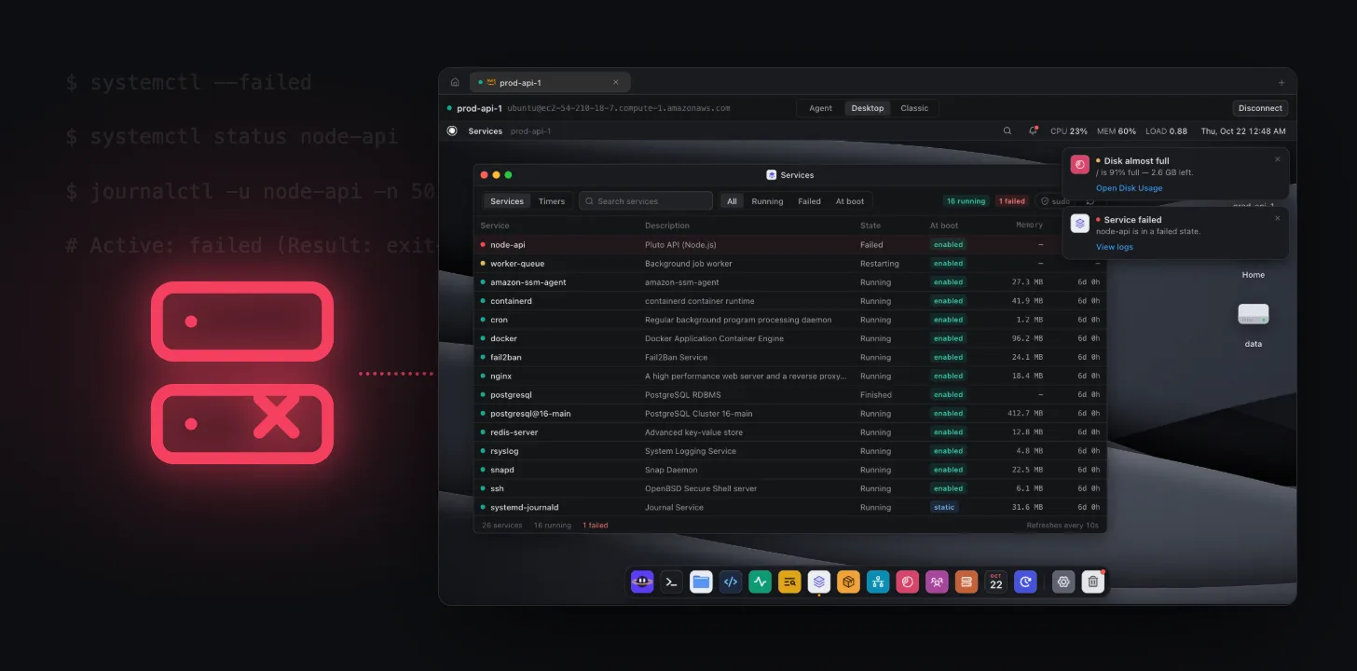The width and height of the screenshot is (1357, 671).
Task: Sort by the State column header
Action: coord(870,226)
